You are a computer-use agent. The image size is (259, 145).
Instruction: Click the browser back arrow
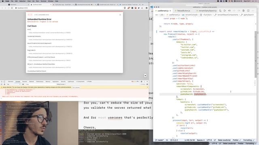(2, 8)
